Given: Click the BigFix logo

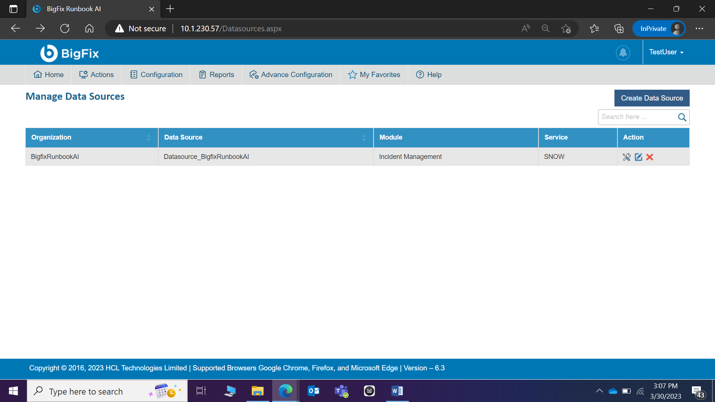Looking at the screenshot, I should coord(70,53).
